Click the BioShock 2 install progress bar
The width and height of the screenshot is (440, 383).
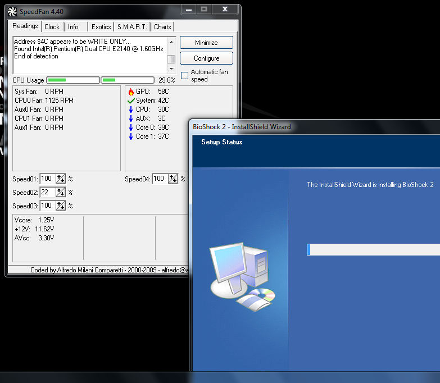point(373,249)
